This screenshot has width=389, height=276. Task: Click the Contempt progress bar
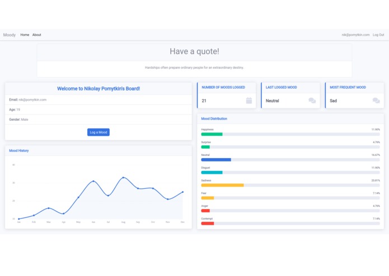pyautogui.click(x=290, y=223)
